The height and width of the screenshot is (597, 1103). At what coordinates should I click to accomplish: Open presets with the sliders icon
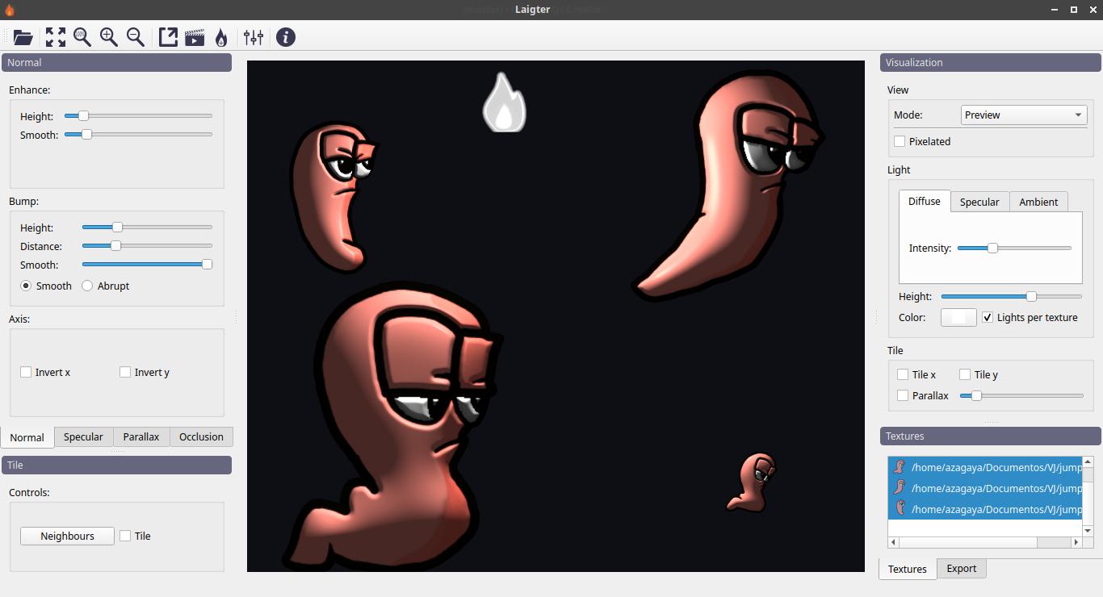[x=254, y=37]
